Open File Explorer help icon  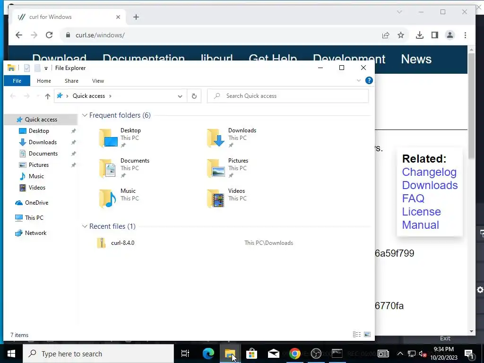[369, 80]
